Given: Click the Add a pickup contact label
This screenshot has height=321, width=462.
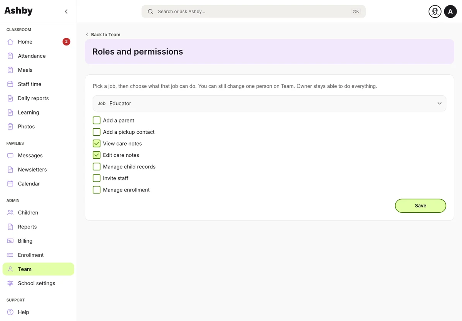Looking at the screenshot, I should [x=129, y=132].
